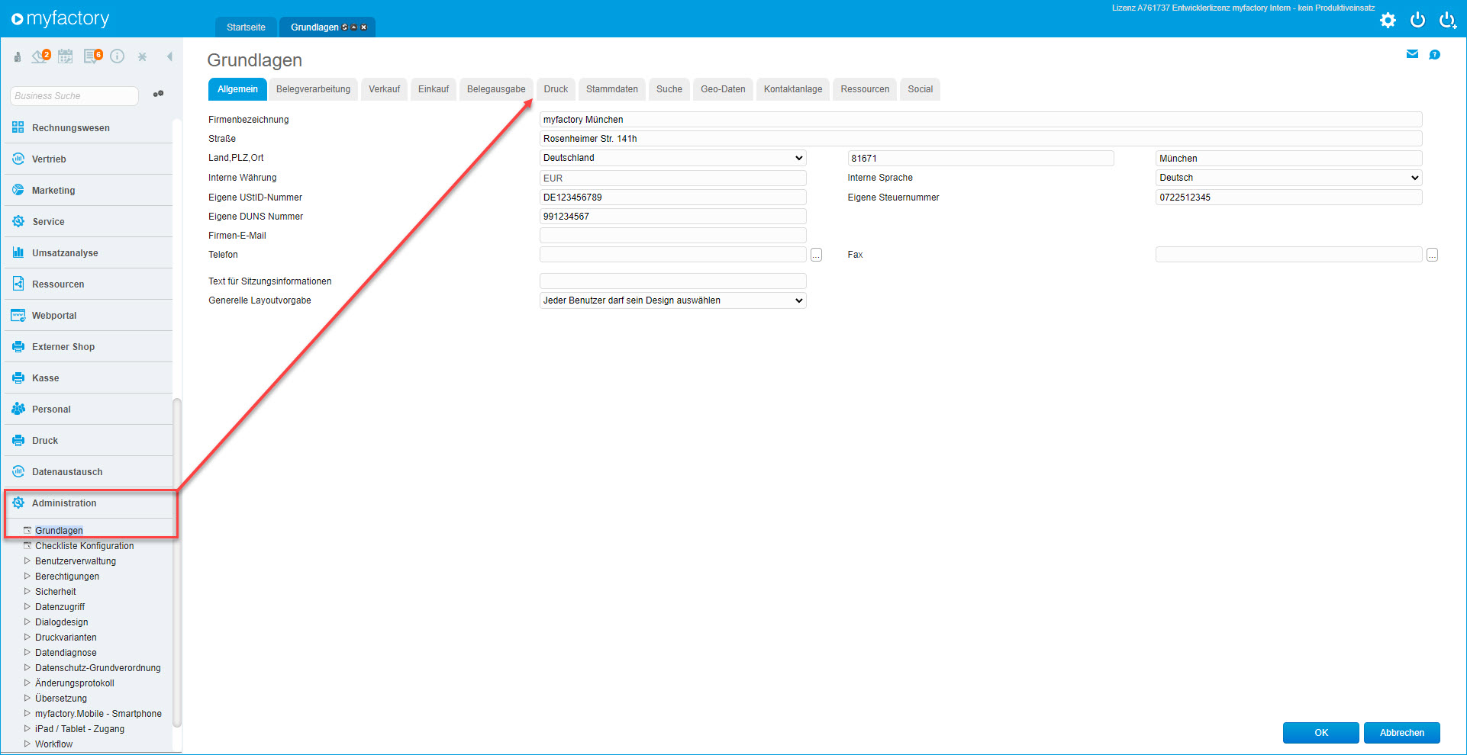The height and width of the screenshot is (755, 1467).
Task: Click the asterisk icon in sidebar toolbar
Action: pos(142,56)
